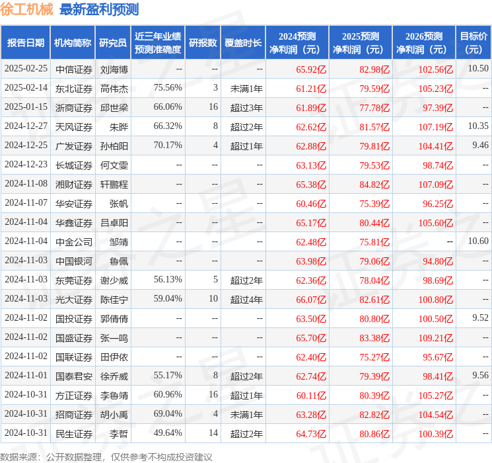Image resolution: width=492 pixels, height=463 pixels.
Task: Click the 2024预测净利润 header
Action: (x=297, y=43)
